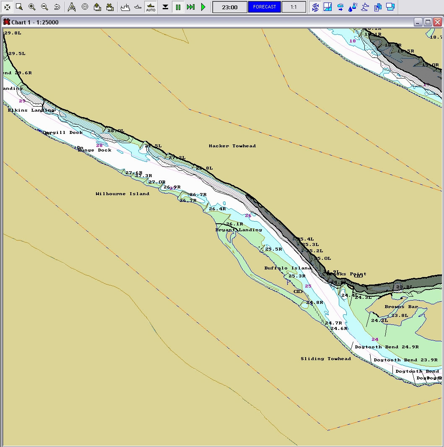Skip forward to end of simulation
Viewport: 444px width, 447px height.
pyautogui.click(x=190, y=7)
